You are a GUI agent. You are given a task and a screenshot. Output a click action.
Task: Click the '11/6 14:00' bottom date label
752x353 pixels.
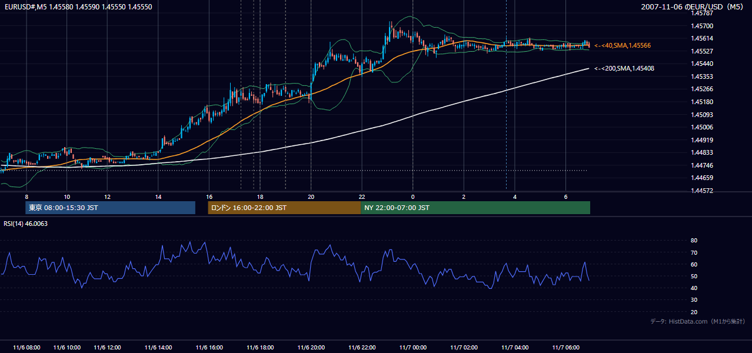[x=158, y=347]
